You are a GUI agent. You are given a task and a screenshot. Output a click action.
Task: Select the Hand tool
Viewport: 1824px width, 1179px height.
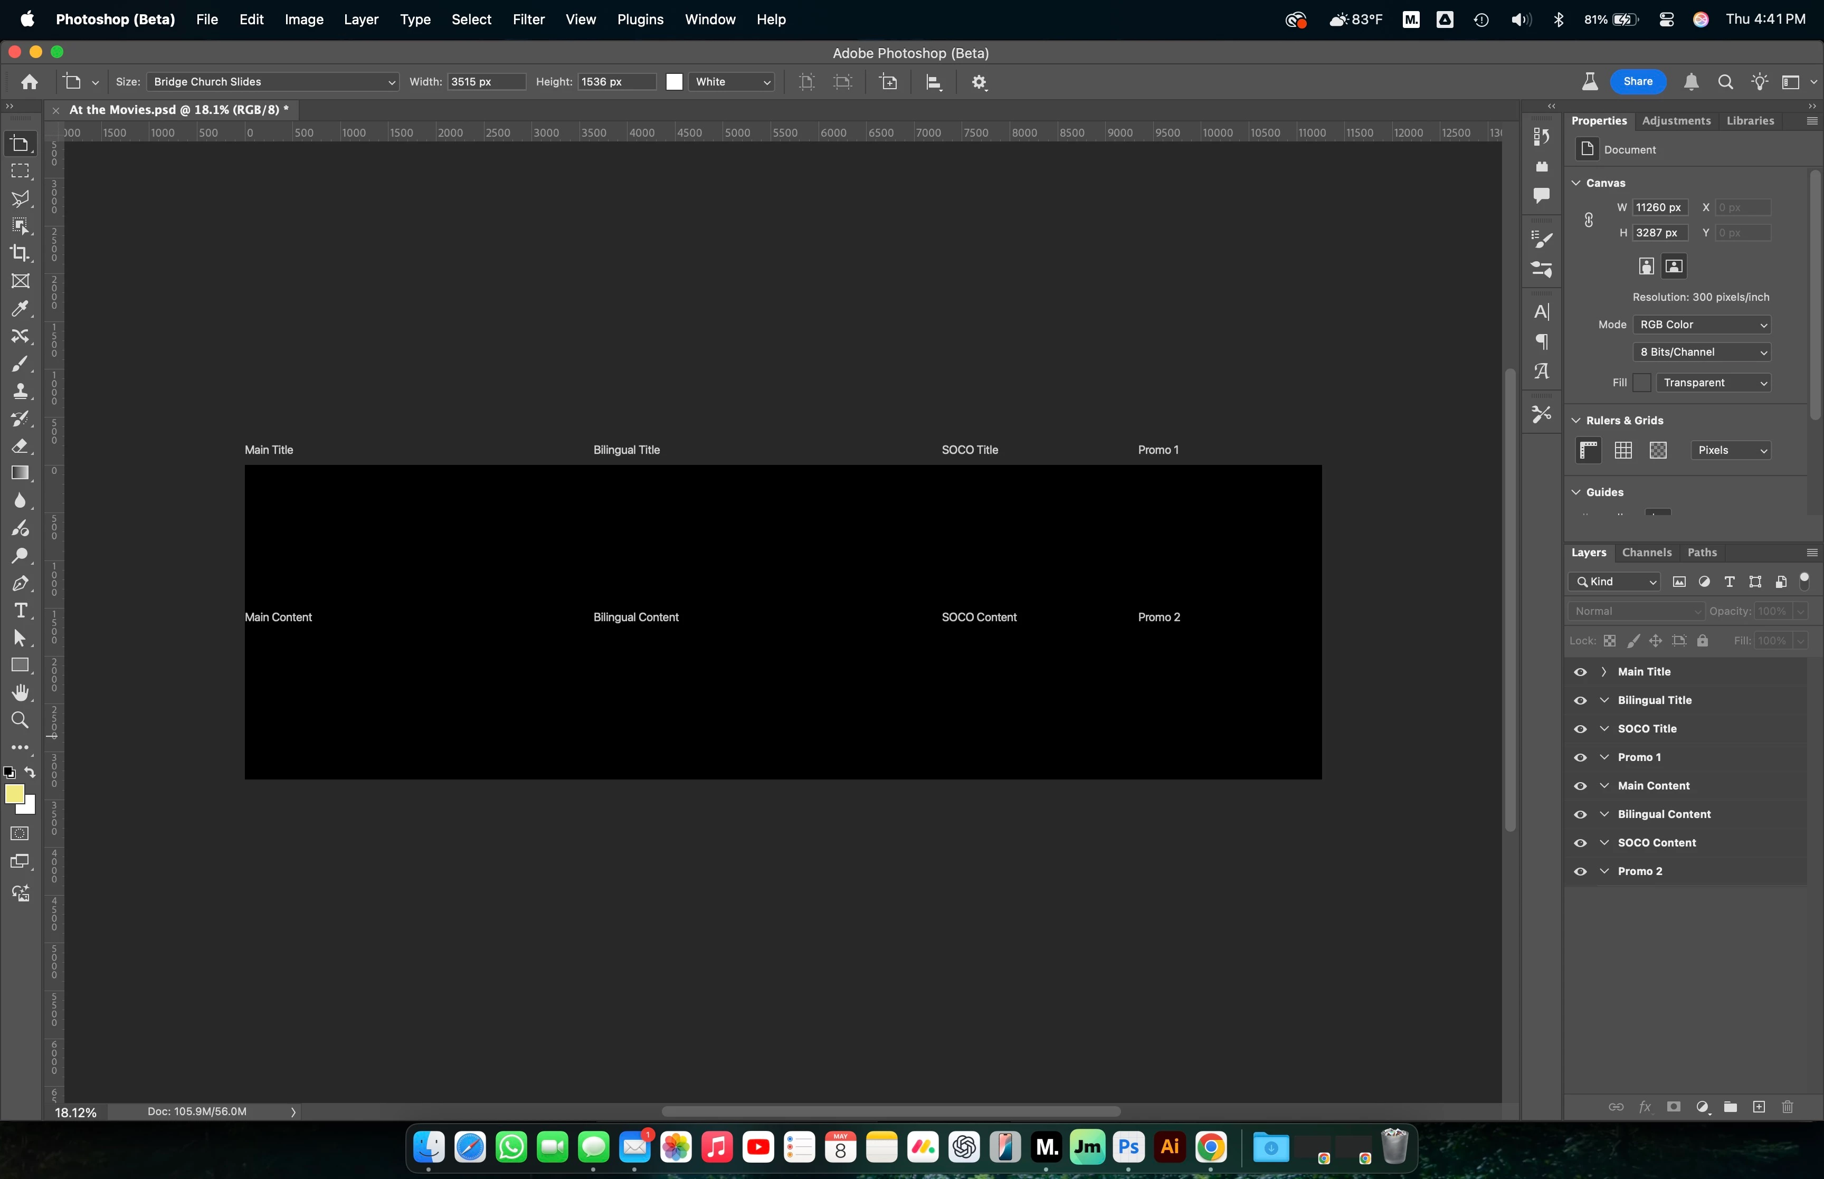pyautogui.click(x=20, y=693)
